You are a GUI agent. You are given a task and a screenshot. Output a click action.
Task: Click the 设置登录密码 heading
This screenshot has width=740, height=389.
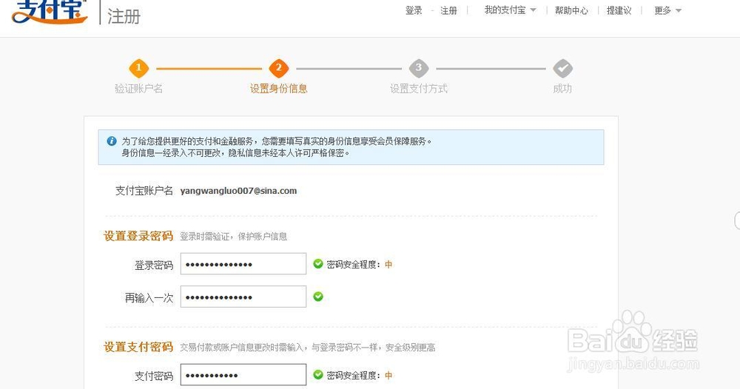[138, 236]
